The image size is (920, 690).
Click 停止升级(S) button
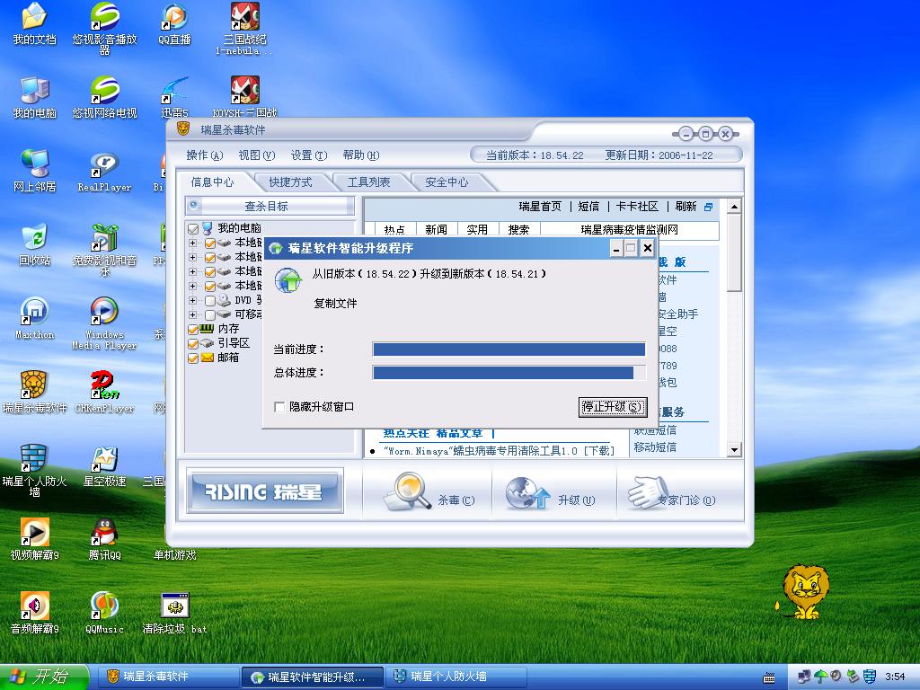click(x=613, y=407)
